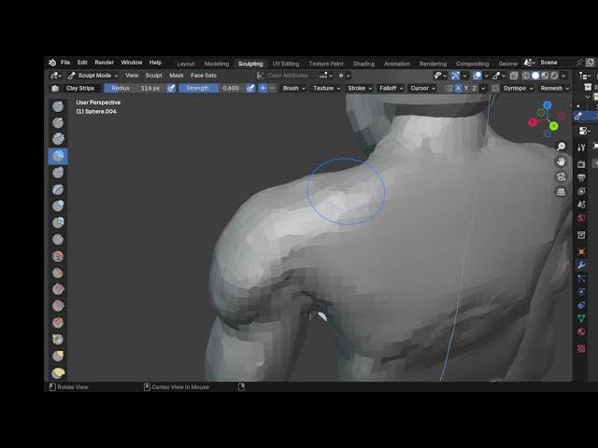Open the Remesh options dropdown
Screen dimensions: 598x448
click(554, 89)
